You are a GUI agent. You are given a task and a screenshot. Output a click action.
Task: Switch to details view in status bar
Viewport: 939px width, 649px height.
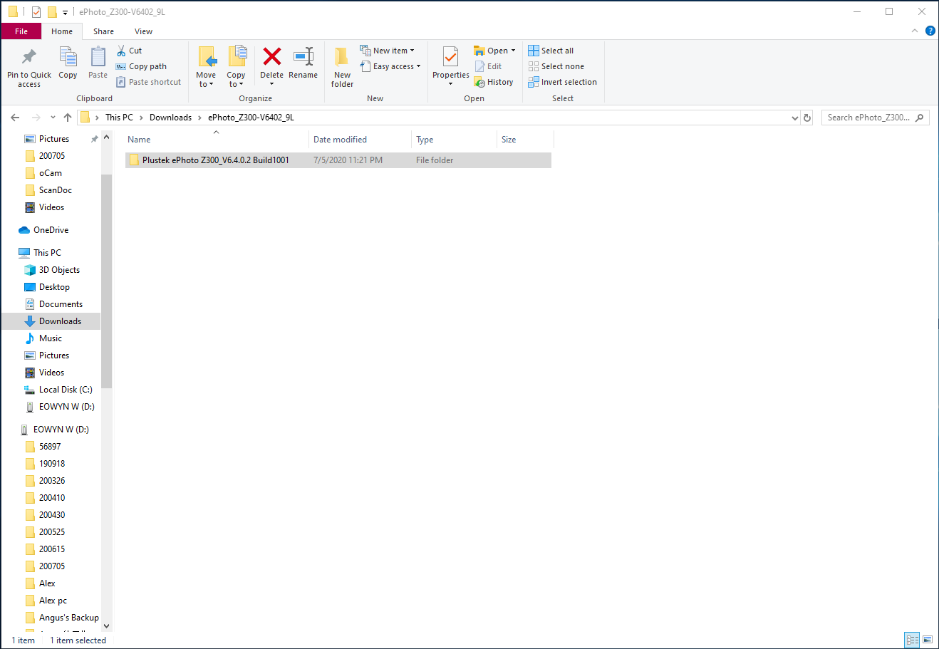[x=912, y=640]
